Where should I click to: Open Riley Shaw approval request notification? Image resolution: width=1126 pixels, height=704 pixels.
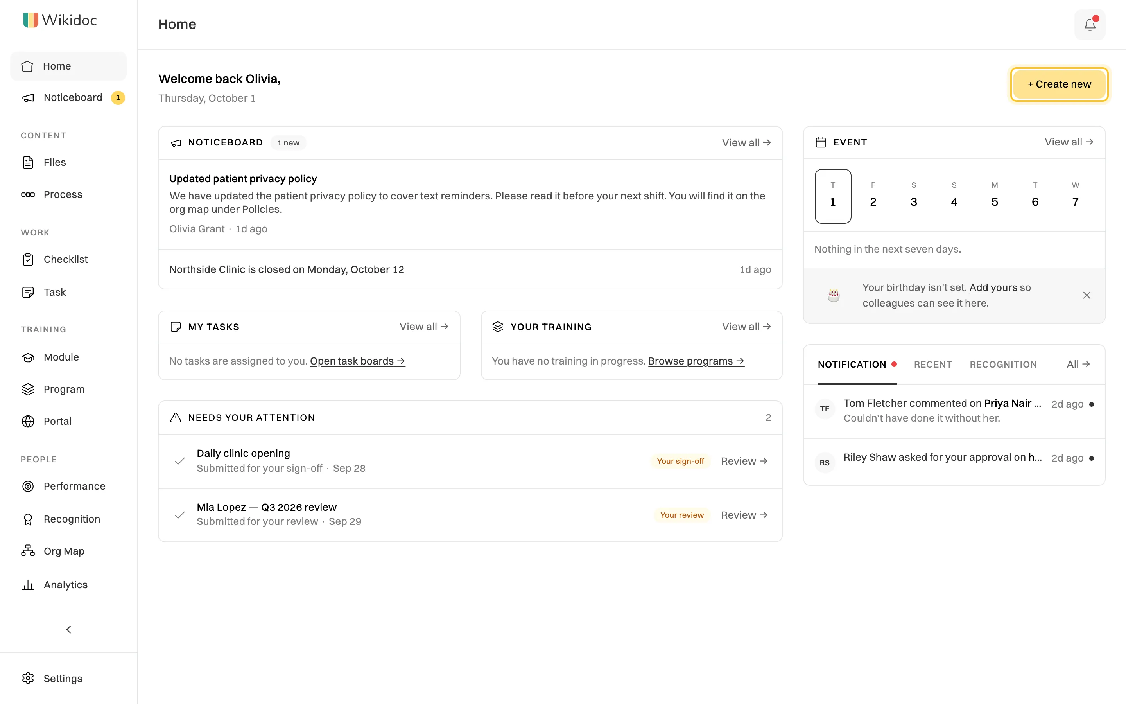pyautogui.click(x=954, y=462)
